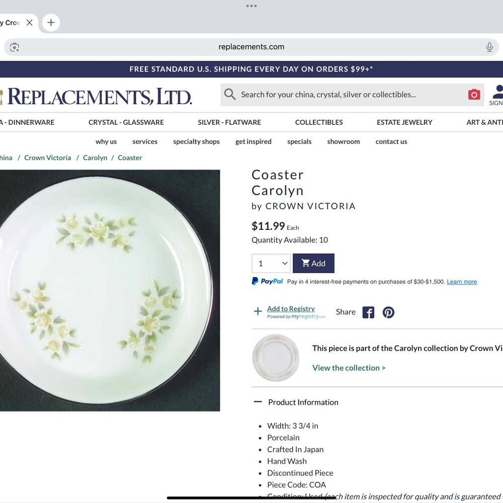Image resolution: width=503 pixels, height=503 pixels.
Task: Open a new browser tab
Action: [x=51, y=23]
